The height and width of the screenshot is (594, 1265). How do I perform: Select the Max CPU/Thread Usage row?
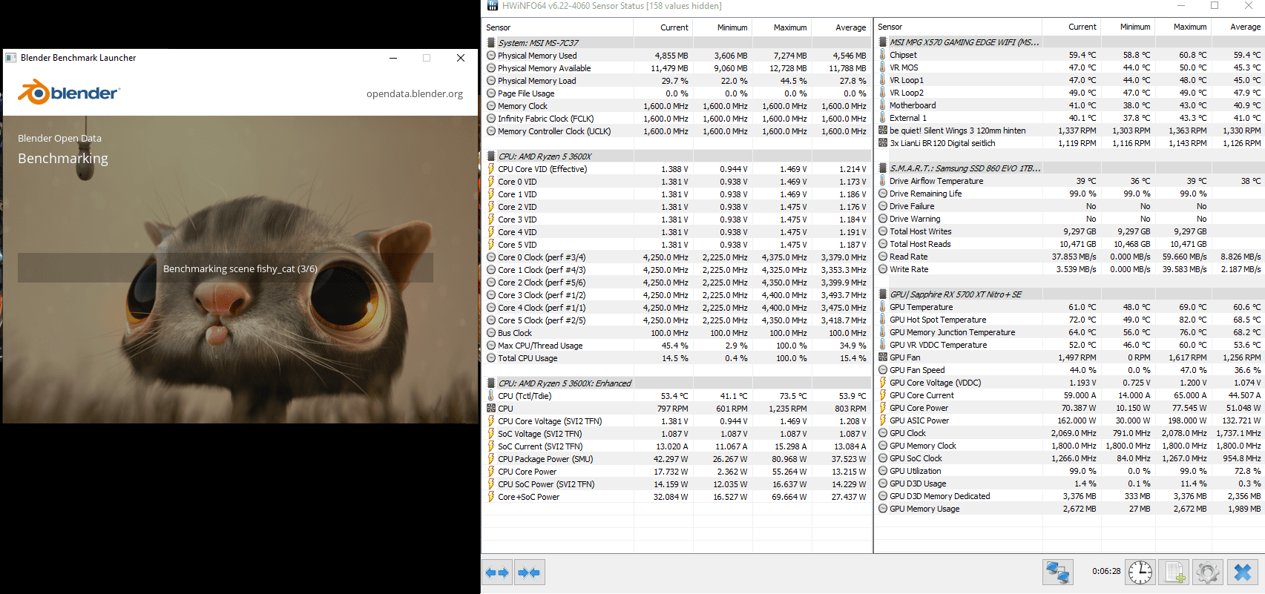tap(677, 346)
